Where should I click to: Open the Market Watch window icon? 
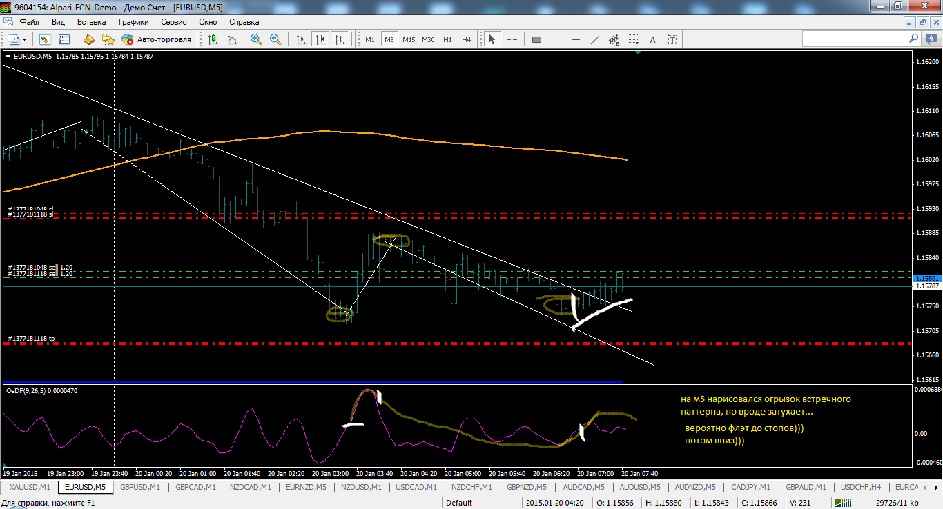(x=45, y=39)
